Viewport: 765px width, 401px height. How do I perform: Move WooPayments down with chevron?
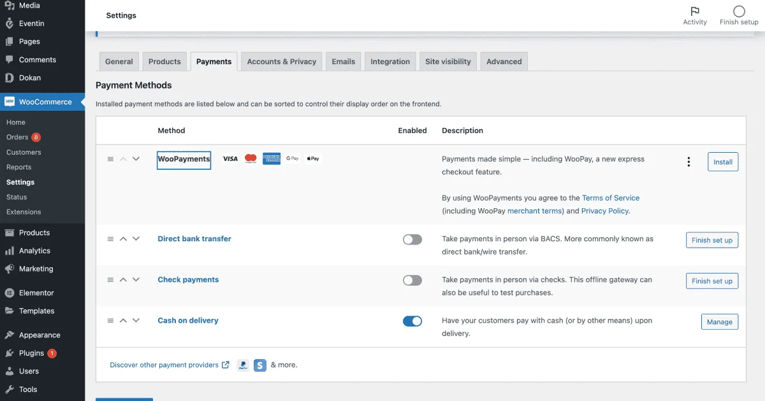(136, 159)
